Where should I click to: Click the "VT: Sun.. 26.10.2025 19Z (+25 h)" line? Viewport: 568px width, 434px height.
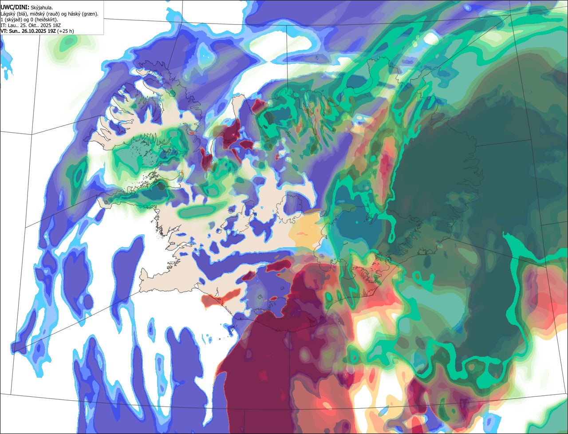click(38, 31)
